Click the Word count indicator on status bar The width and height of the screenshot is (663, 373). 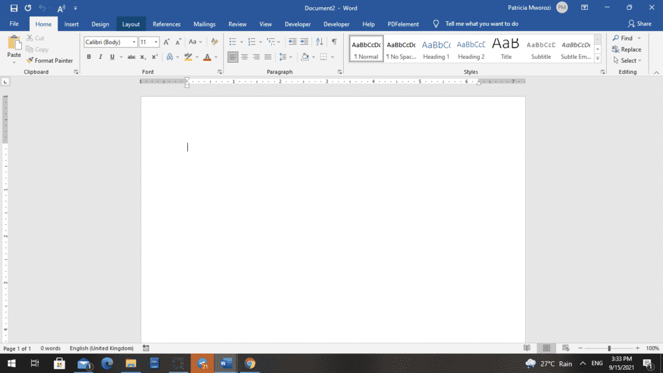51,348
